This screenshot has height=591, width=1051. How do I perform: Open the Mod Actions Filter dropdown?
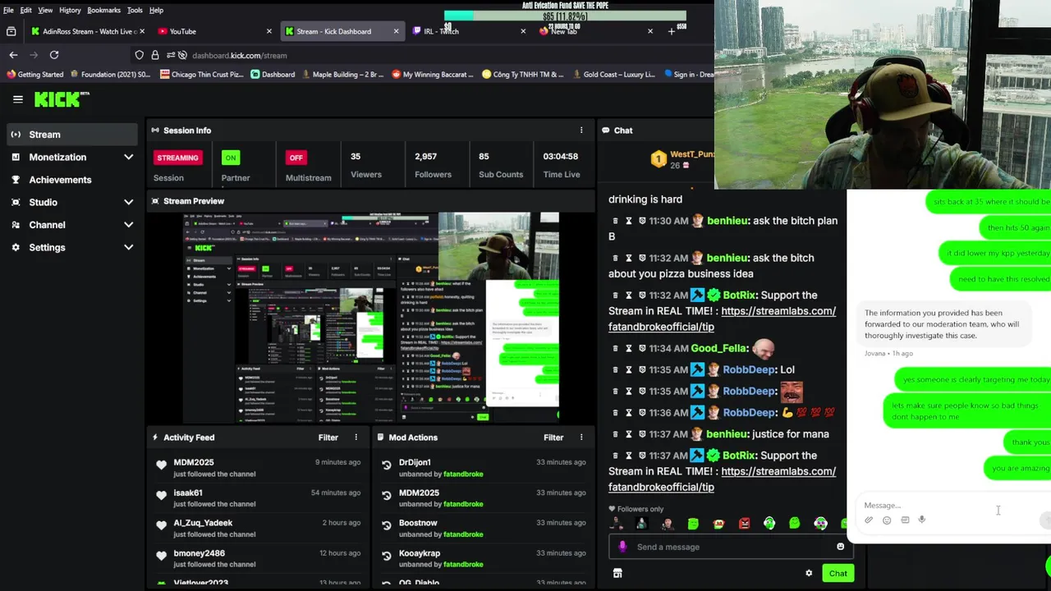click(553, 438)
